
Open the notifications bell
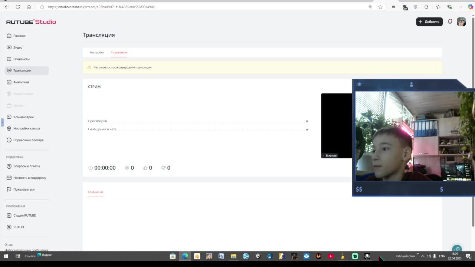450,22
